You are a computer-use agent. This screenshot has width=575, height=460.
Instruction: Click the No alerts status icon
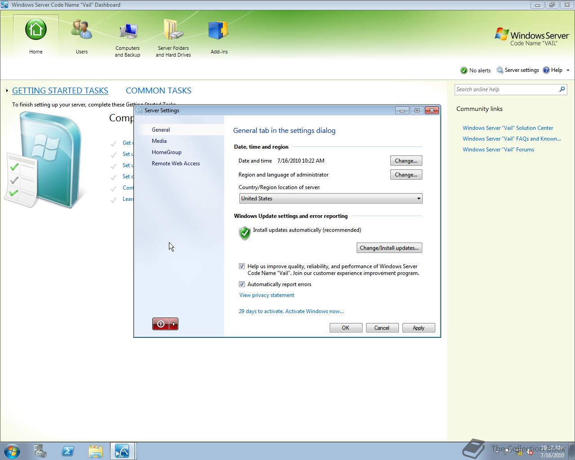[x=464, y=71]
